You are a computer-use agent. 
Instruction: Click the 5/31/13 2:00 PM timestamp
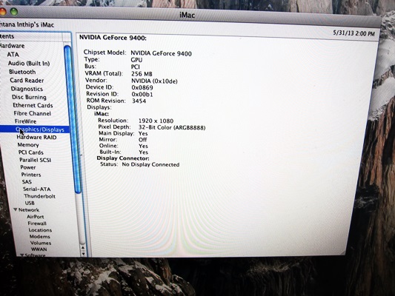pyautogui.click(x=353, y=33)
